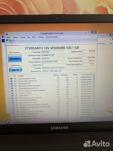Click the status icon for Часы работы
113x151 pixels.
13,96
